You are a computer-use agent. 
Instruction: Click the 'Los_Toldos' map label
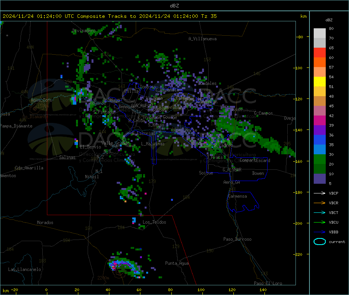pyautogui.click(x=154, y=222)
